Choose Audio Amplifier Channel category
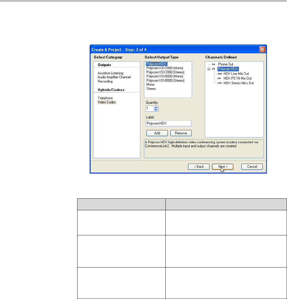The height and width of the screenshot is (299, 287). [x=114, y=77]
